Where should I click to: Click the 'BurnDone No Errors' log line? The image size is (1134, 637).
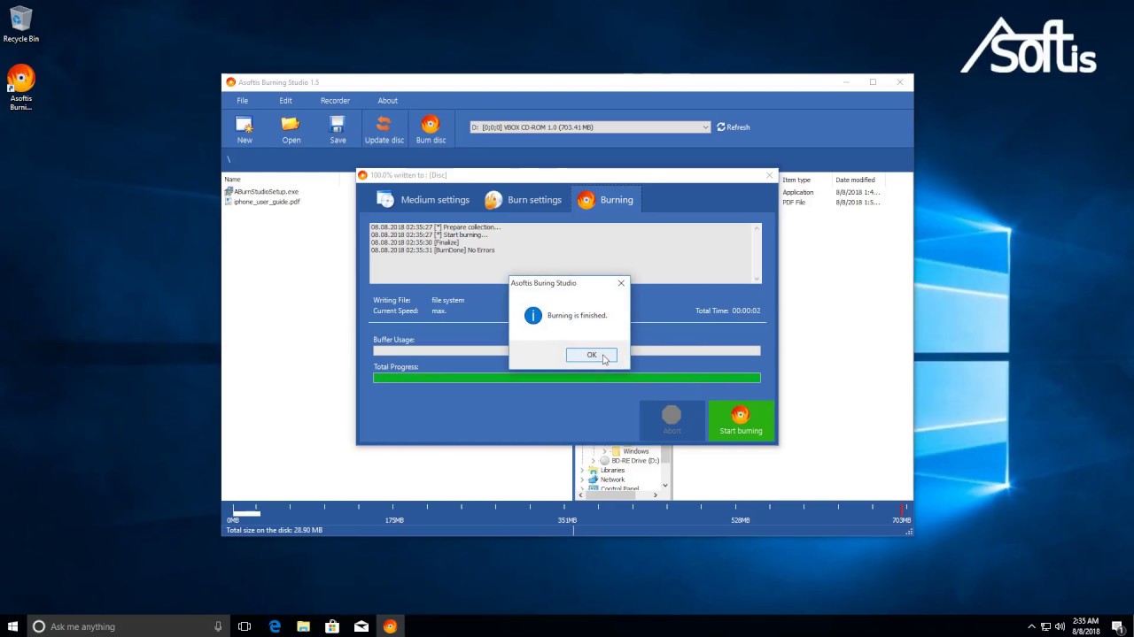(x=433, y=250)
